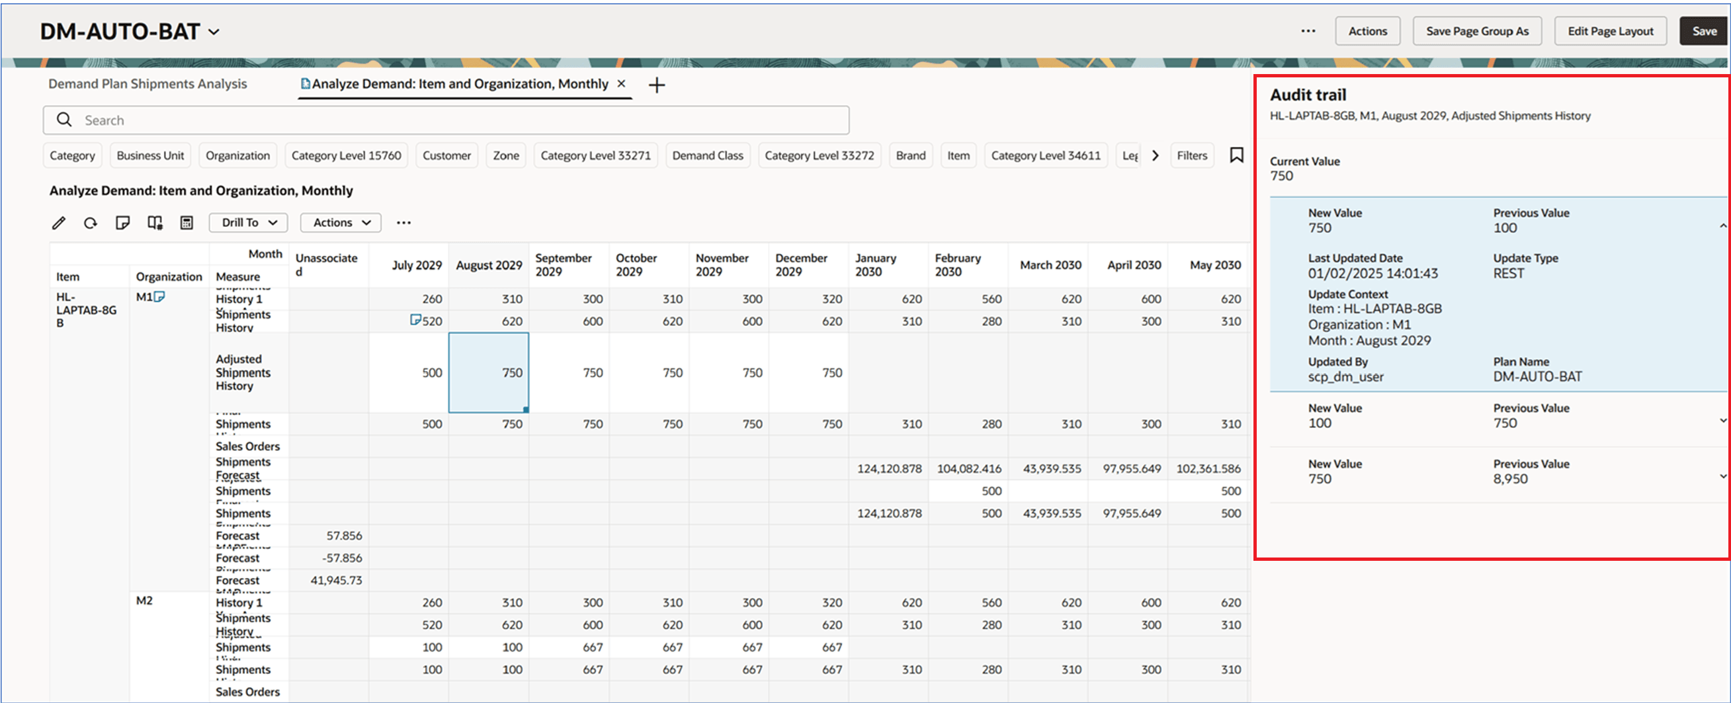Open the notes icon in table toolbar
Viewport: 1731px width, 703px height.
[x=122, y=222]
